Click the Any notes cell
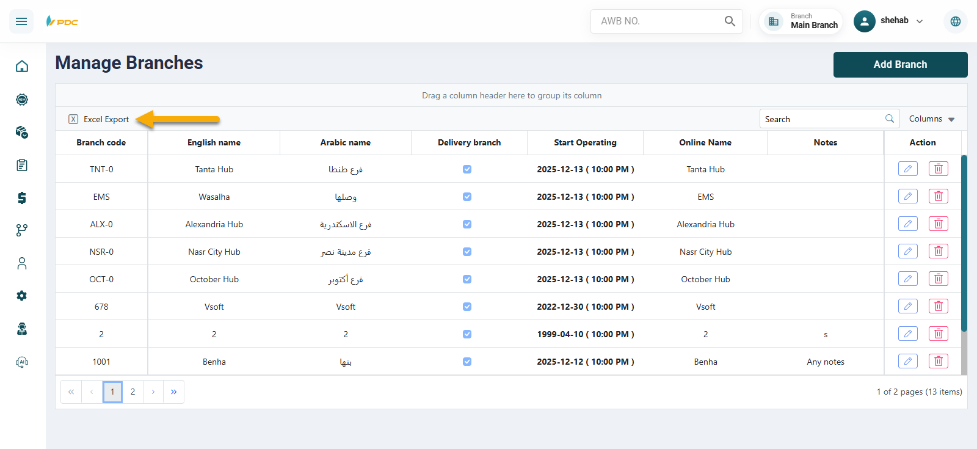Image resolution: width=977 pixels, height=449 pixels. click(826, 362)
